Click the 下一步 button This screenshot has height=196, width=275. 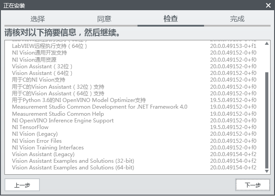pos(252,185)
